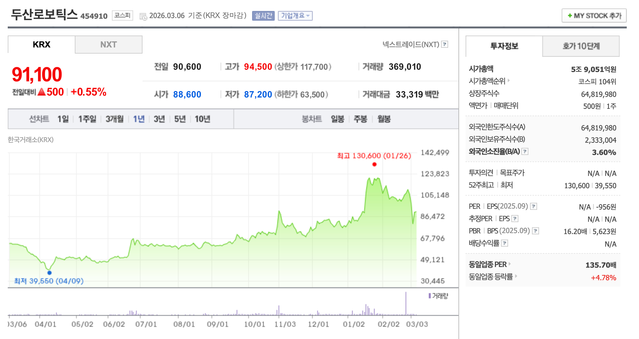The image size is (639, 339).
Task: Select the 투자정보 tab
Action: point(504,46)
